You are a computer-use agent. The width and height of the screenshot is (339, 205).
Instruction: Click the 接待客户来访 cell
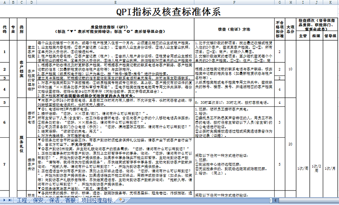[31, 164]
